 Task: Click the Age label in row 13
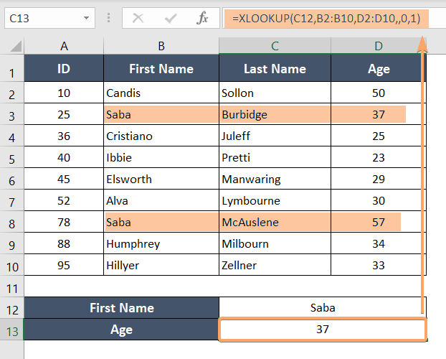point(122,330)
